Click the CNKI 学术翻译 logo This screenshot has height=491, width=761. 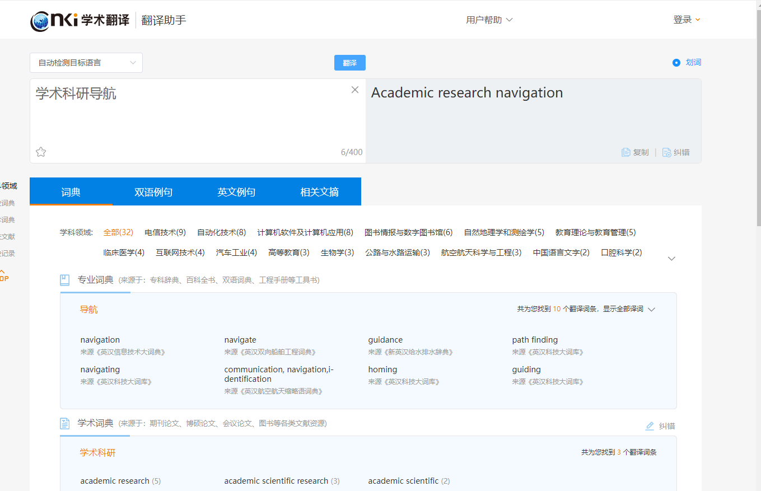[80, 20]
